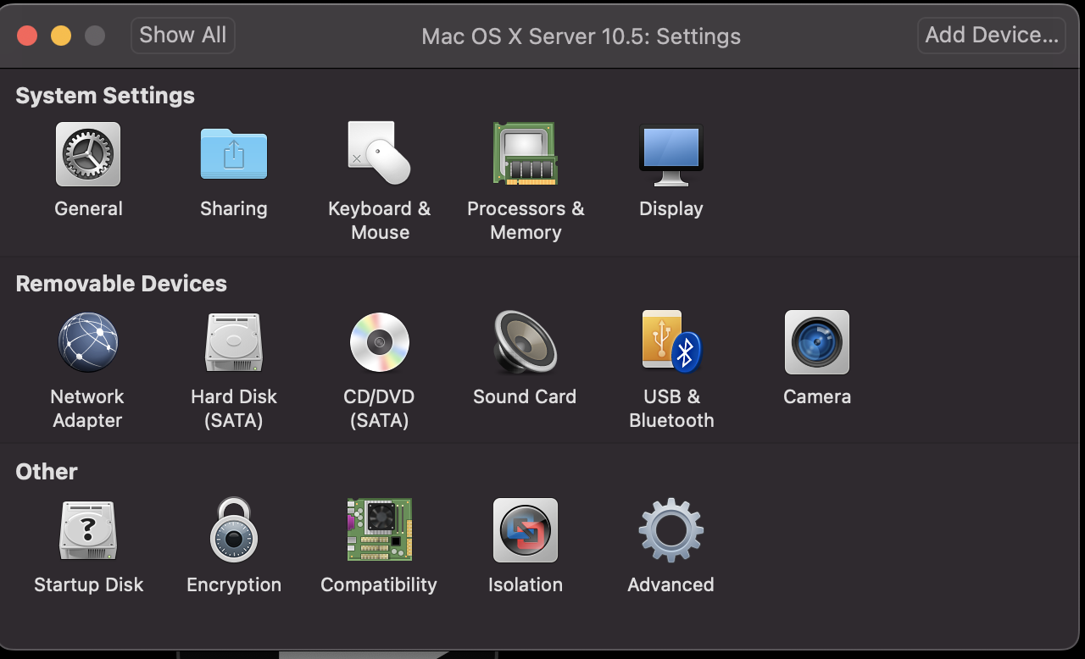
Task: Open the General settings gear icon
Action: (x=88, y=154)
